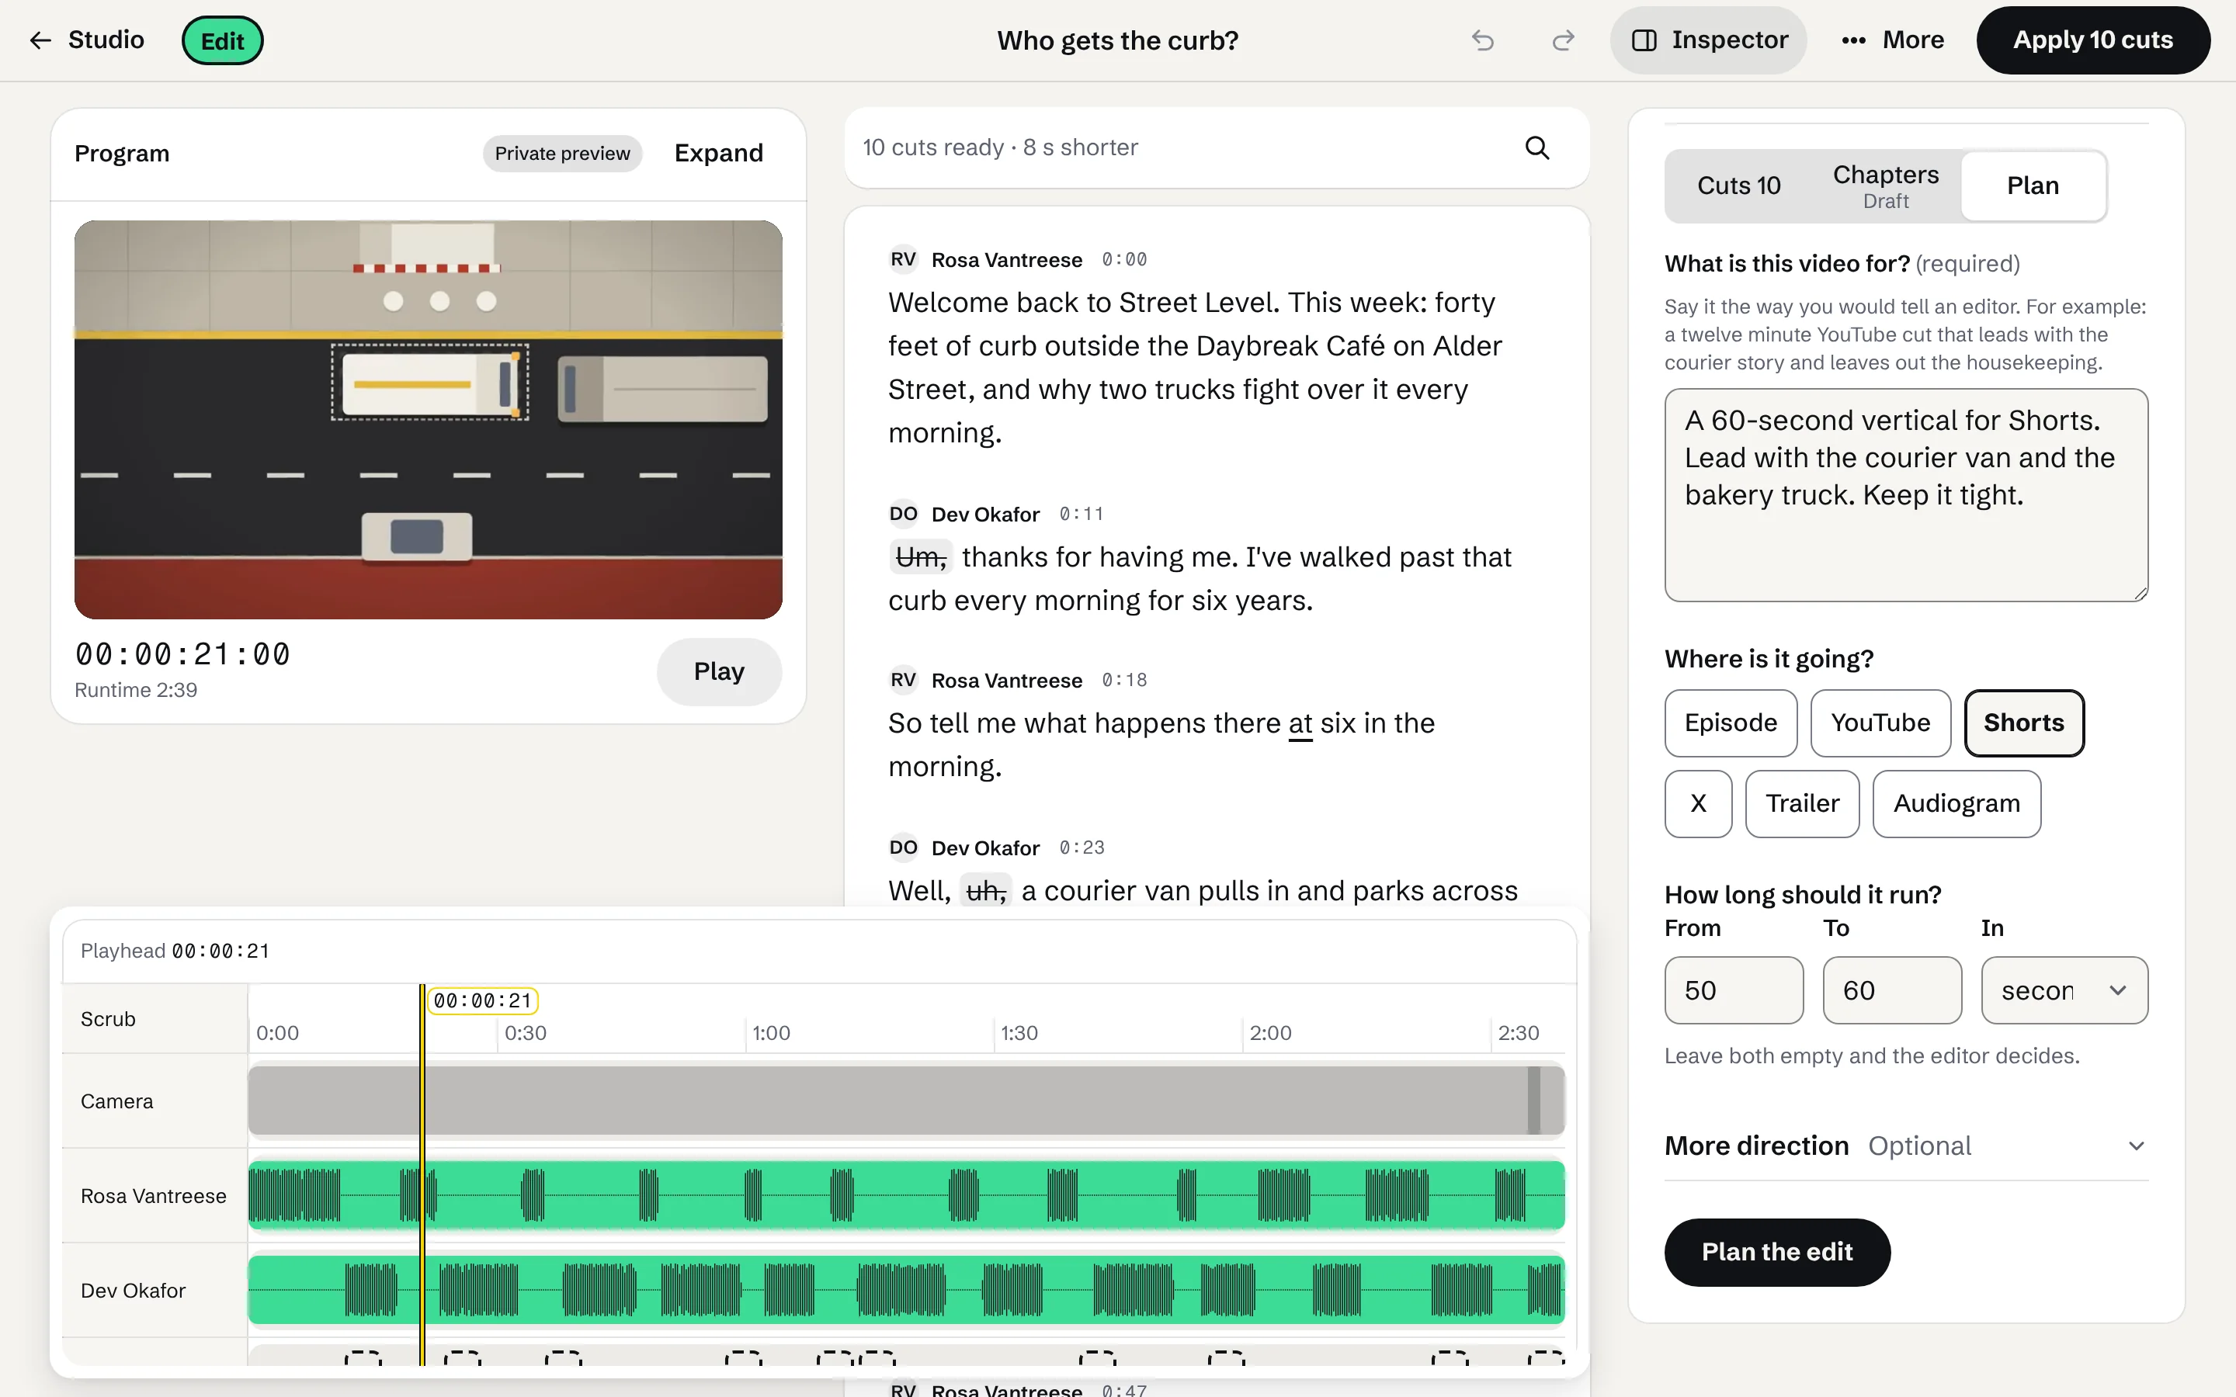Apply 10 cuts
The height and width of the screenshot is (1397, 2236).
point(2093,40)
